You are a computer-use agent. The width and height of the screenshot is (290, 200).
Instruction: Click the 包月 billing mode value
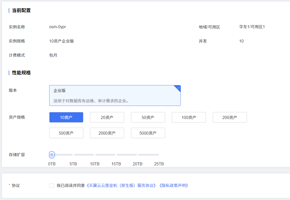[53, 55]
